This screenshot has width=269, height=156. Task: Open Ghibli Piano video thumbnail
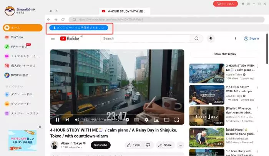coord(207,138)
